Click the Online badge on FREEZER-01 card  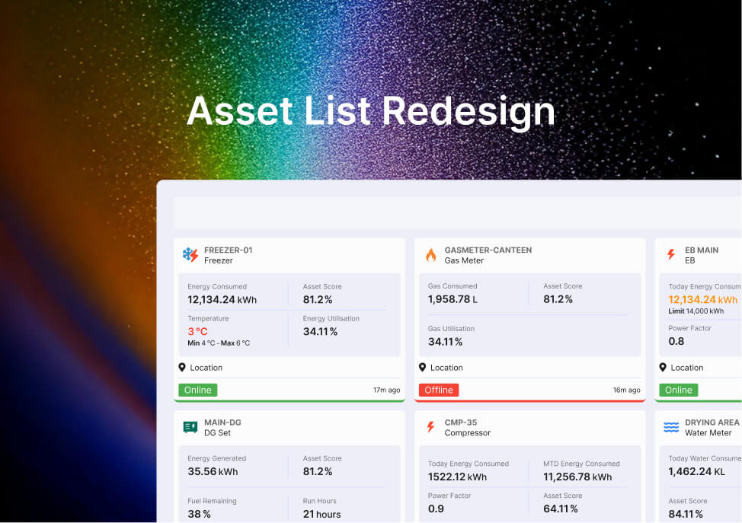(x=198, y=390)
